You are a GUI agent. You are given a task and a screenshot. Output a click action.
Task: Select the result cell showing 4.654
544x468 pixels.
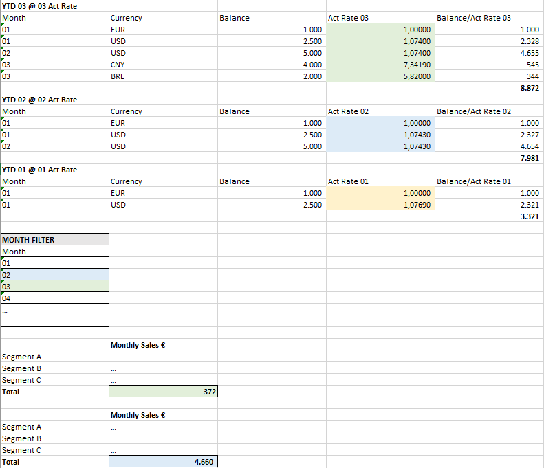489,146
